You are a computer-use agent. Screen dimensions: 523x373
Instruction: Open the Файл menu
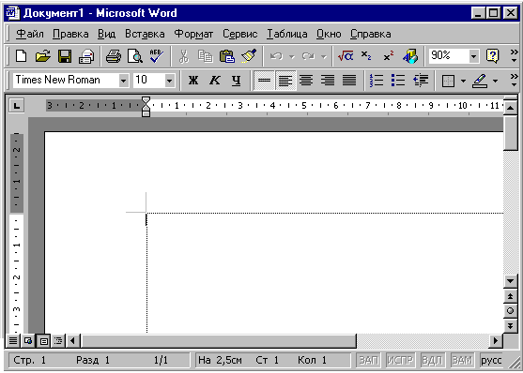pos(30,34)
